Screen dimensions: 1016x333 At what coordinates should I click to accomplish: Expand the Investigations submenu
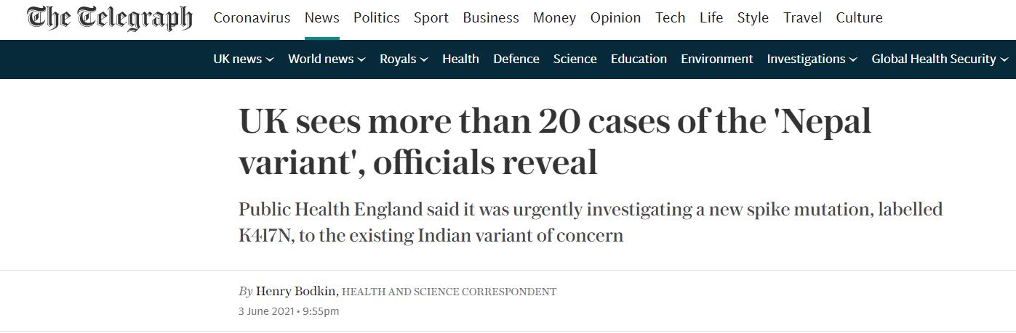(x=812, y=59)
